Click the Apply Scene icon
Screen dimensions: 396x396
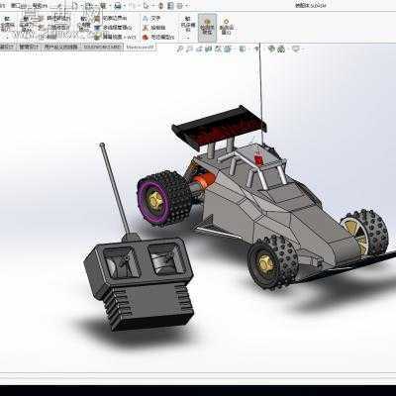coord(281,49)
